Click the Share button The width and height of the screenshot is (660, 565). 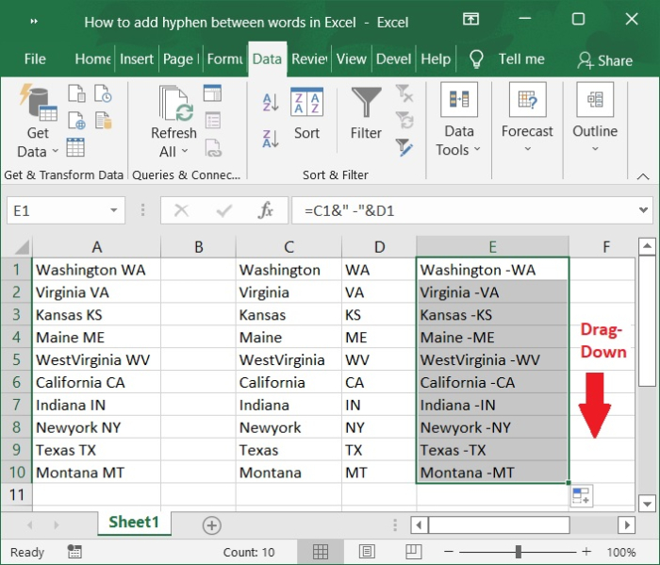click(x=604, y=60)
